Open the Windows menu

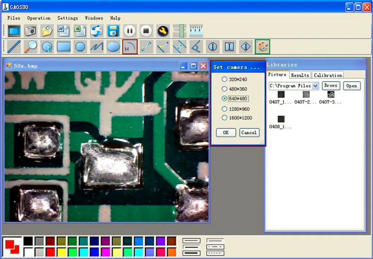coord(94,18)
